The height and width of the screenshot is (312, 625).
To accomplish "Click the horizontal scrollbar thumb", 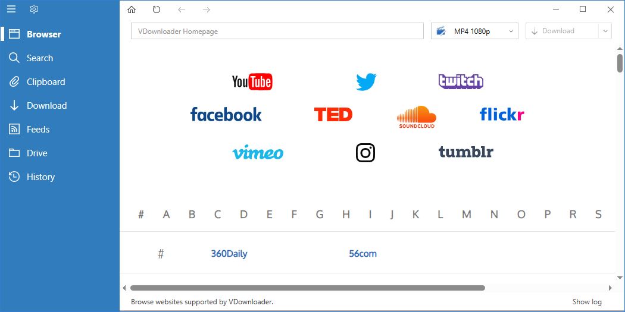I will pos(307,288).
